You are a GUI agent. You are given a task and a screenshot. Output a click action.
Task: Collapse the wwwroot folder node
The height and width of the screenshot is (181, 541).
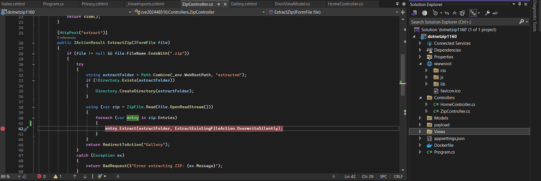pyautogui.click(x=420, y=64)
